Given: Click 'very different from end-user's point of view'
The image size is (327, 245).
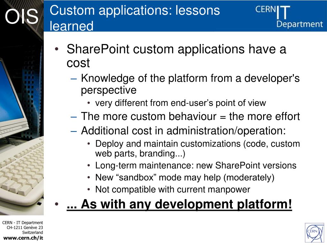Looking at the screenshot, I should coord(180,103).
